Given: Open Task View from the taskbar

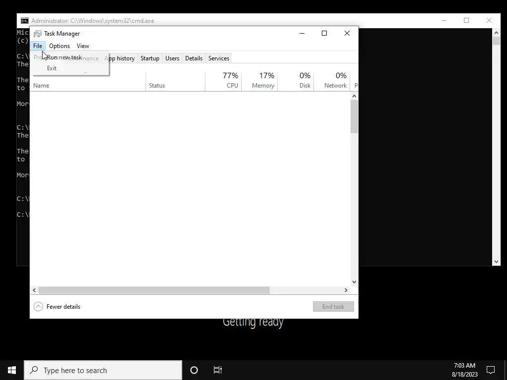Looking at the screenshot, I should (x=218, y=370).
